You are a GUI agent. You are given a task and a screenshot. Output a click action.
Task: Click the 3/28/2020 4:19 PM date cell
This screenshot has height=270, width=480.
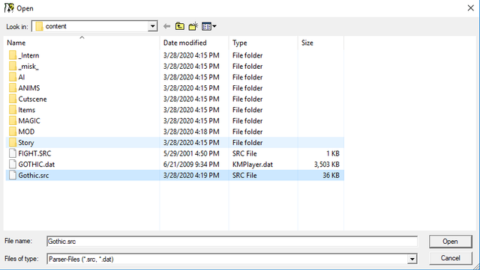tap(191, 175)
